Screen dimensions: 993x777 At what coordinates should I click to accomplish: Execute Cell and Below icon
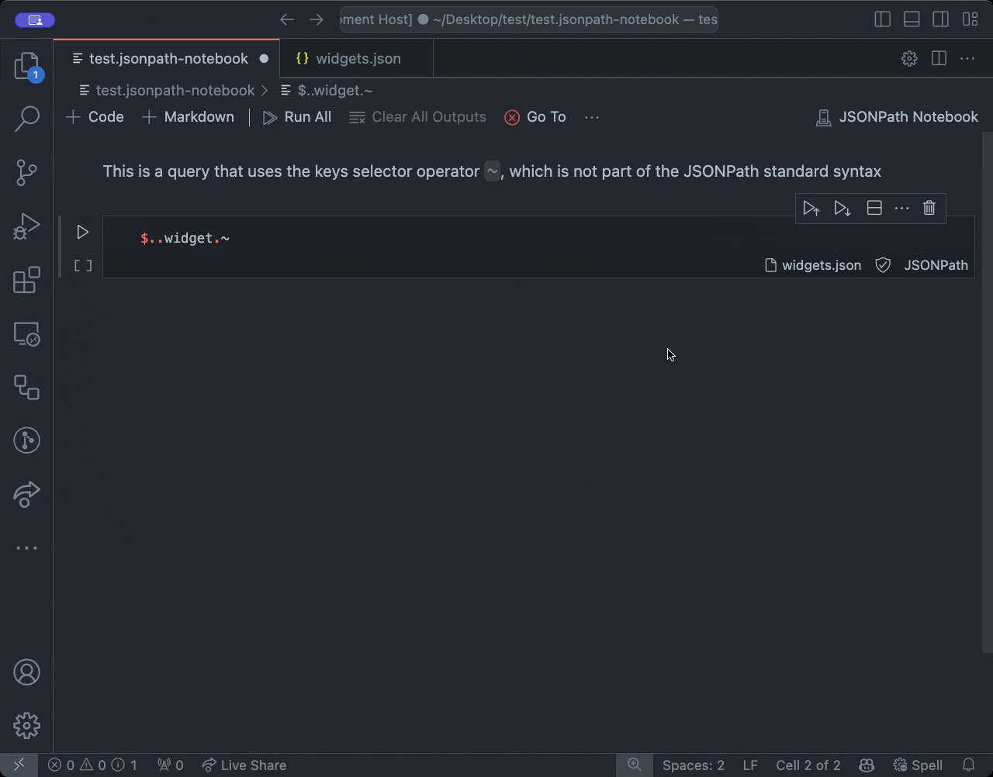842,208
